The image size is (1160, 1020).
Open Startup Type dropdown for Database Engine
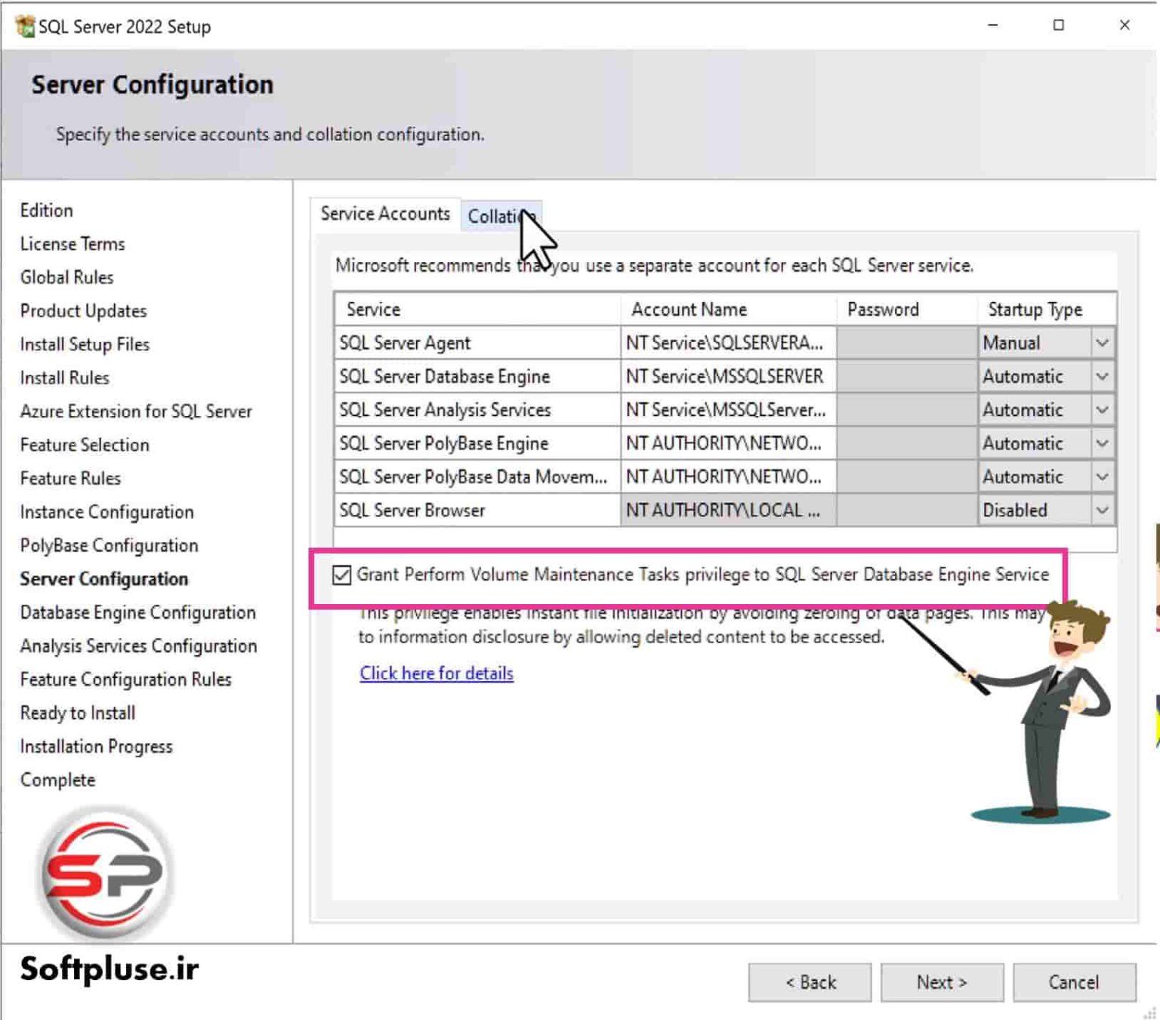coord(1102,376)
